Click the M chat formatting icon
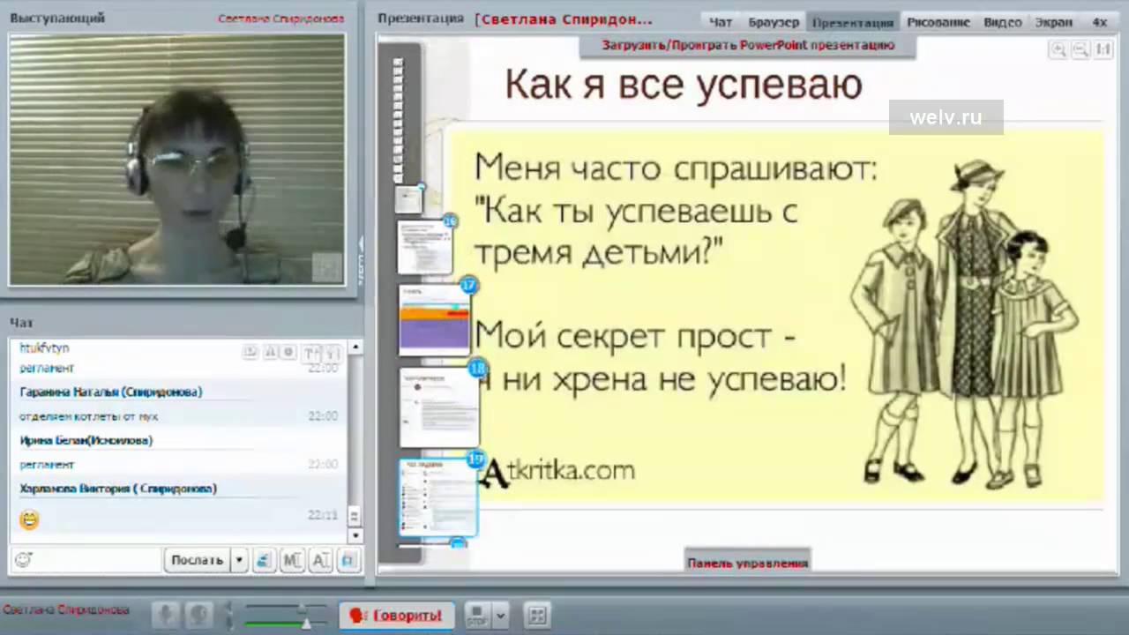The height and width of the screenshot is (635, 1129). (292, 560)
